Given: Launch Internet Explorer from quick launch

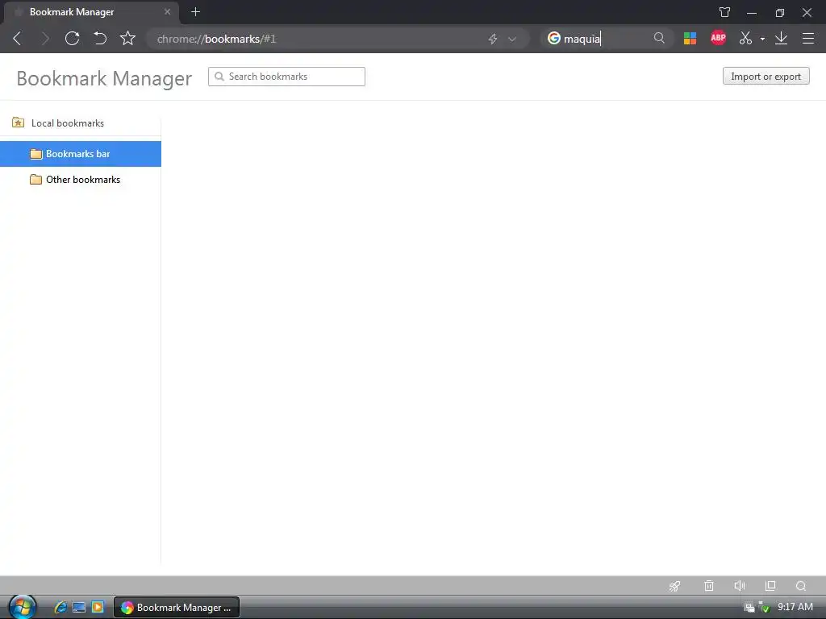Looking at the screenshot, I should click(60, 608).
